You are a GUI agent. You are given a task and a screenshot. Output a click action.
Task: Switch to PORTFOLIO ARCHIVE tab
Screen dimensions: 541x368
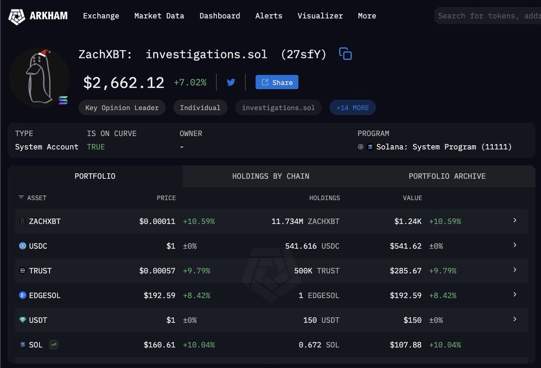tap(447, 176)
